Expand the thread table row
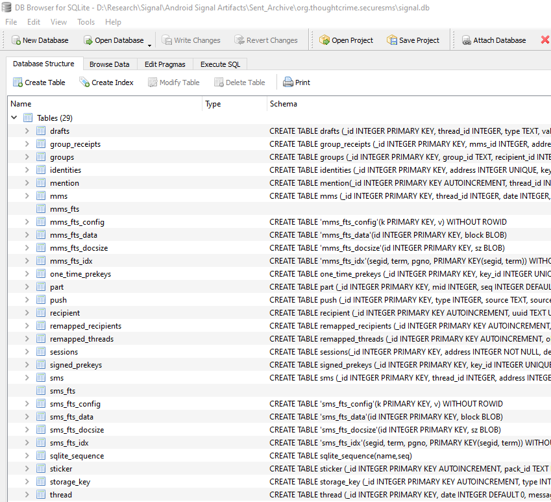Viewport: 551px width, 502px height. 27,494
